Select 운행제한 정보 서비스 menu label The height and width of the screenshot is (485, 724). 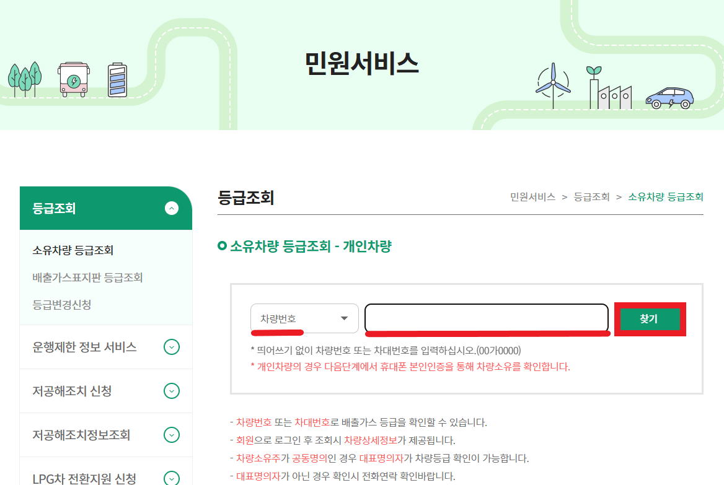[x=84, y=347]
